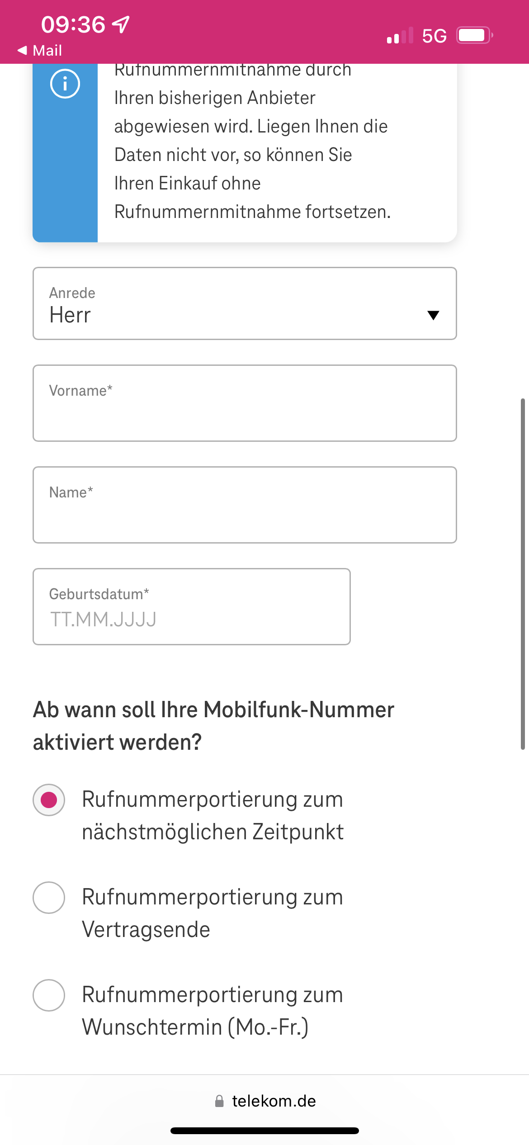Click the Anrede dropdown arrow
Screen dimensions: 529x1145
433,315
